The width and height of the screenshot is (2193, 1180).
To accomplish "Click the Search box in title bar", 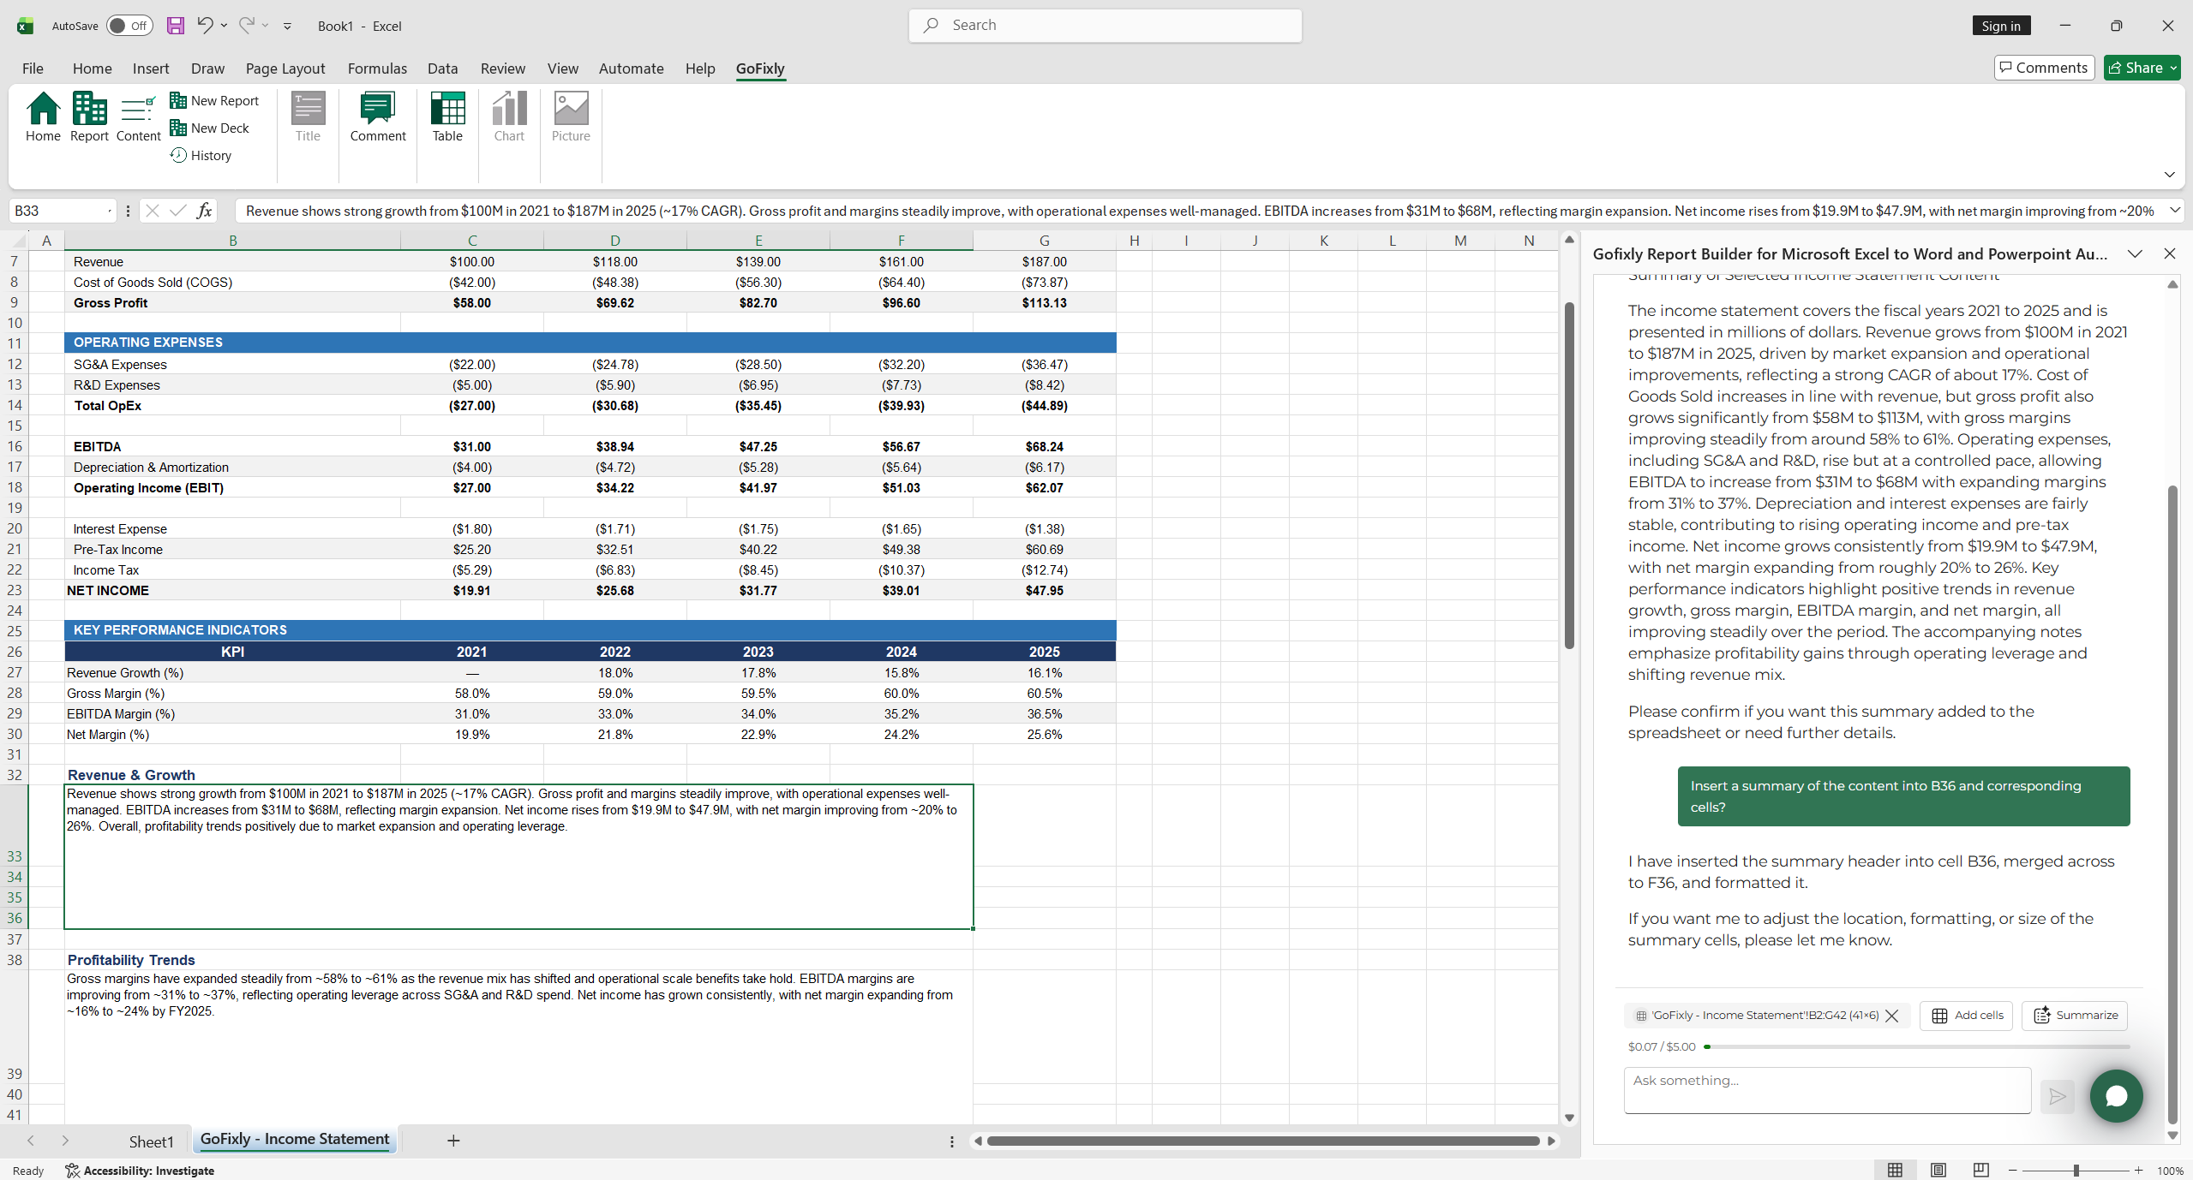I will tap(1105, 26).
